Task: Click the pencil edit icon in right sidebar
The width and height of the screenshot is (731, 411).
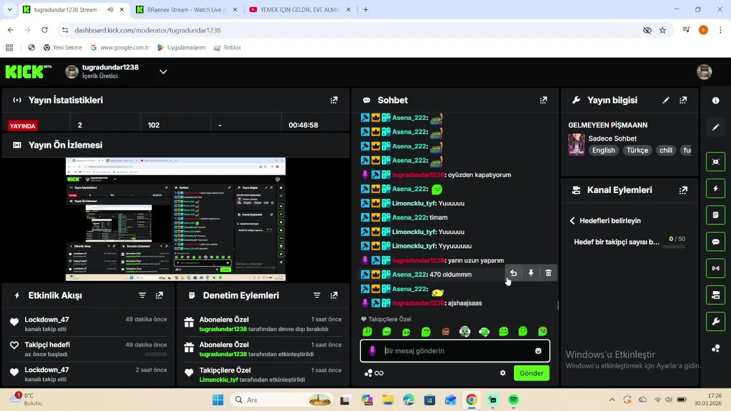Action: pos(716,127)
